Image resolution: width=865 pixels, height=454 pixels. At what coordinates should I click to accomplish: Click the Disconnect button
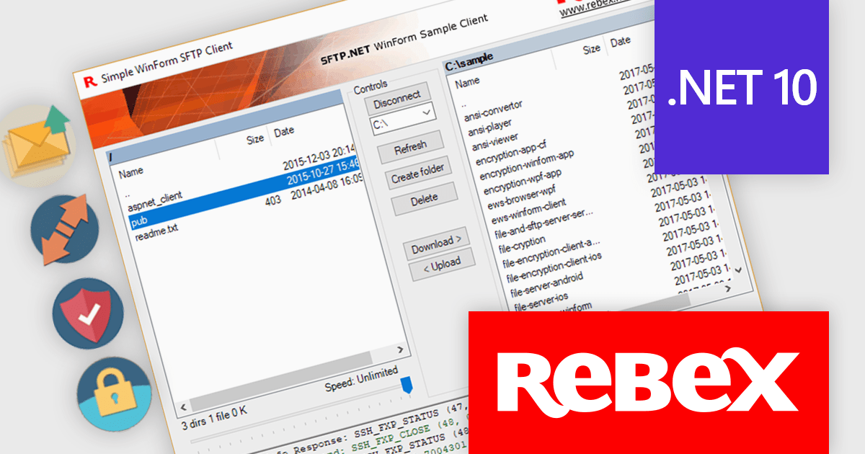(x=397, y=98)
